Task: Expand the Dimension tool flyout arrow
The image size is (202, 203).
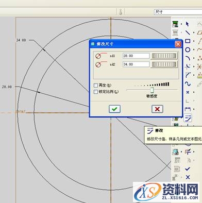Action: (x=194, y=109)
